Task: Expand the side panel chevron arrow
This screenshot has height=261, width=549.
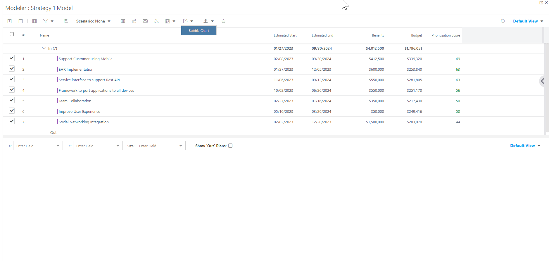Action: 543,81
